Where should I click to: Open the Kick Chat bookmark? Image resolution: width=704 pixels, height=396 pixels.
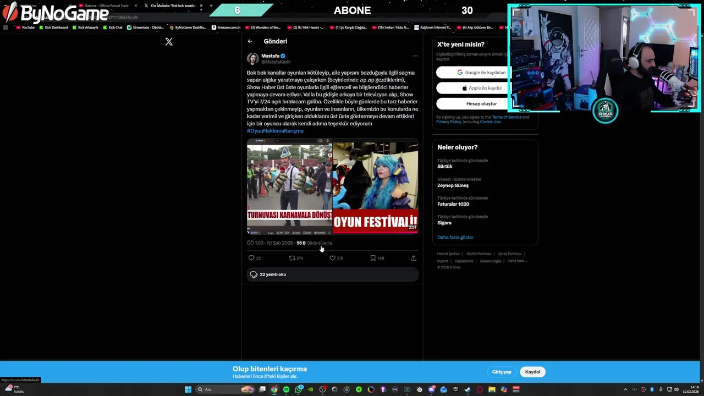click(113, 27)
